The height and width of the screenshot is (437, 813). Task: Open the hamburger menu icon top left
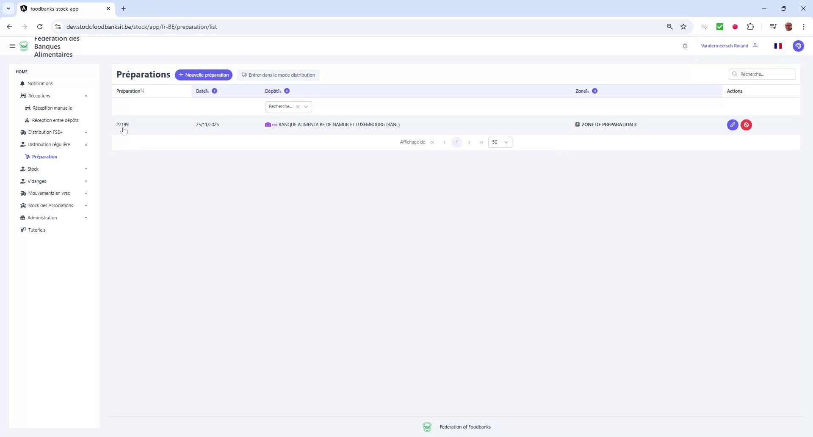coord(12,46)
